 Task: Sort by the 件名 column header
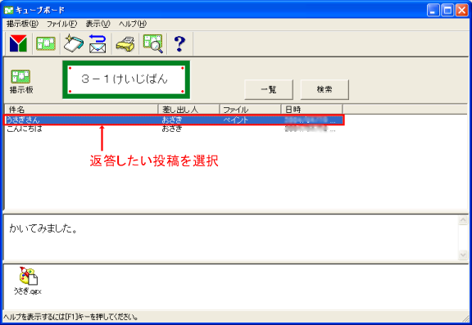81,109
